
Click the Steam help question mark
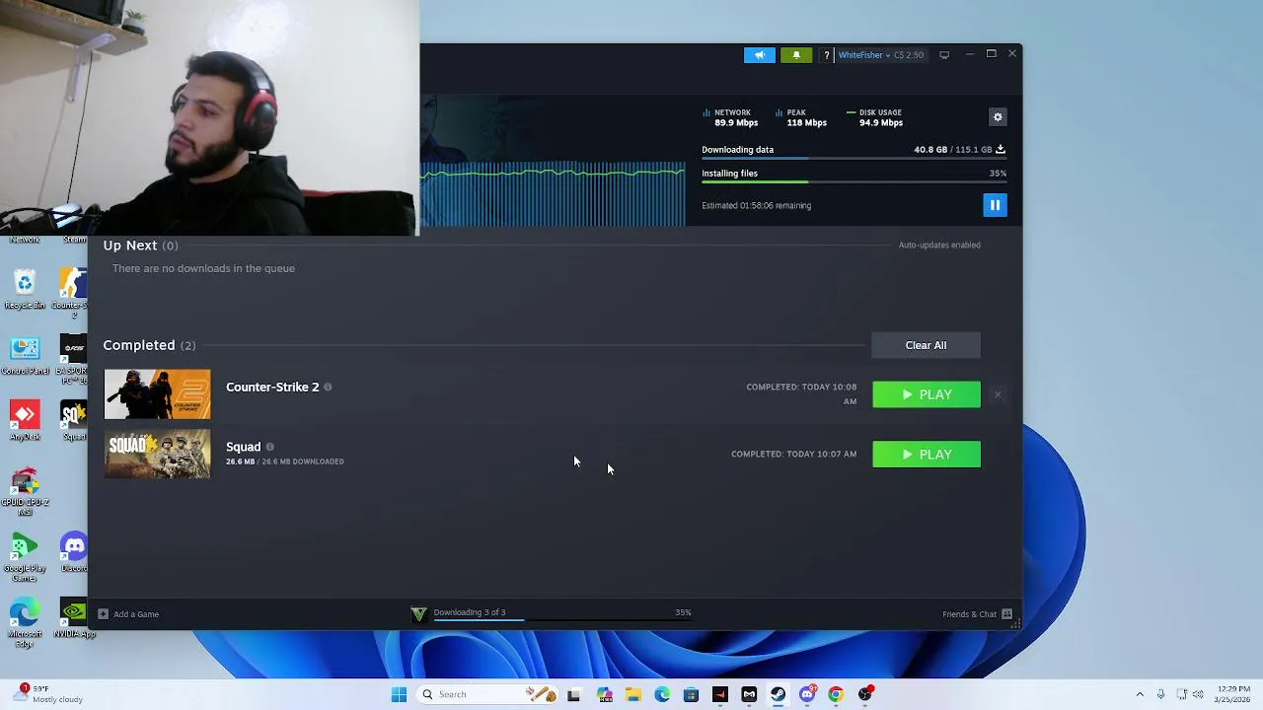827,55
